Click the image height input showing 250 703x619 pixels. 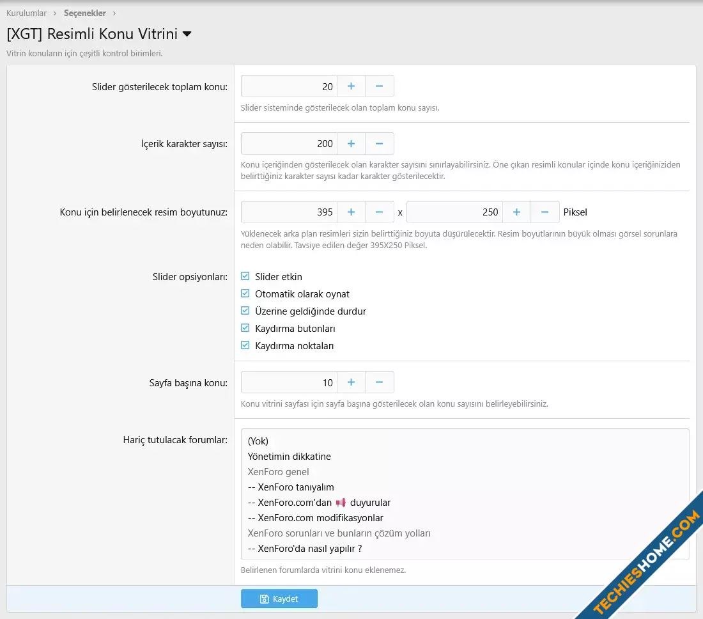point(454,212)
